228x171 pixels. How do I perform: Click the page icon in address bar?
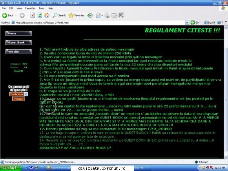pyautogui.click(x=13, y=22)
